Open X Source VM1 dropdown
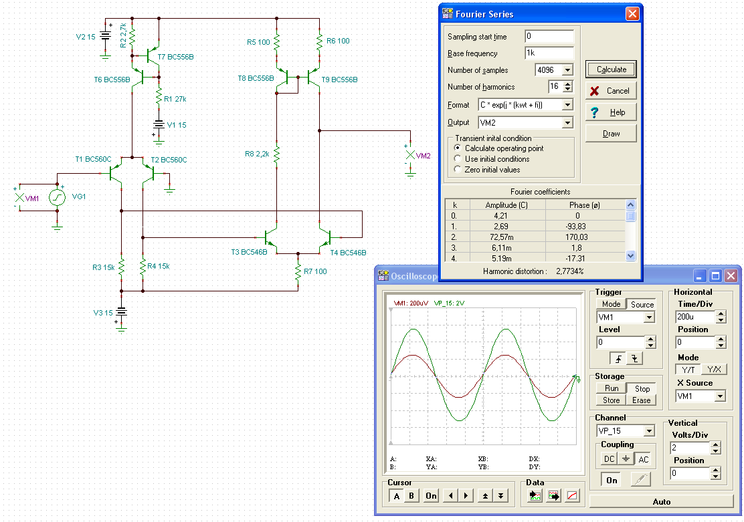The width and height of the screenshot is (744, 522). pos(721,396)
